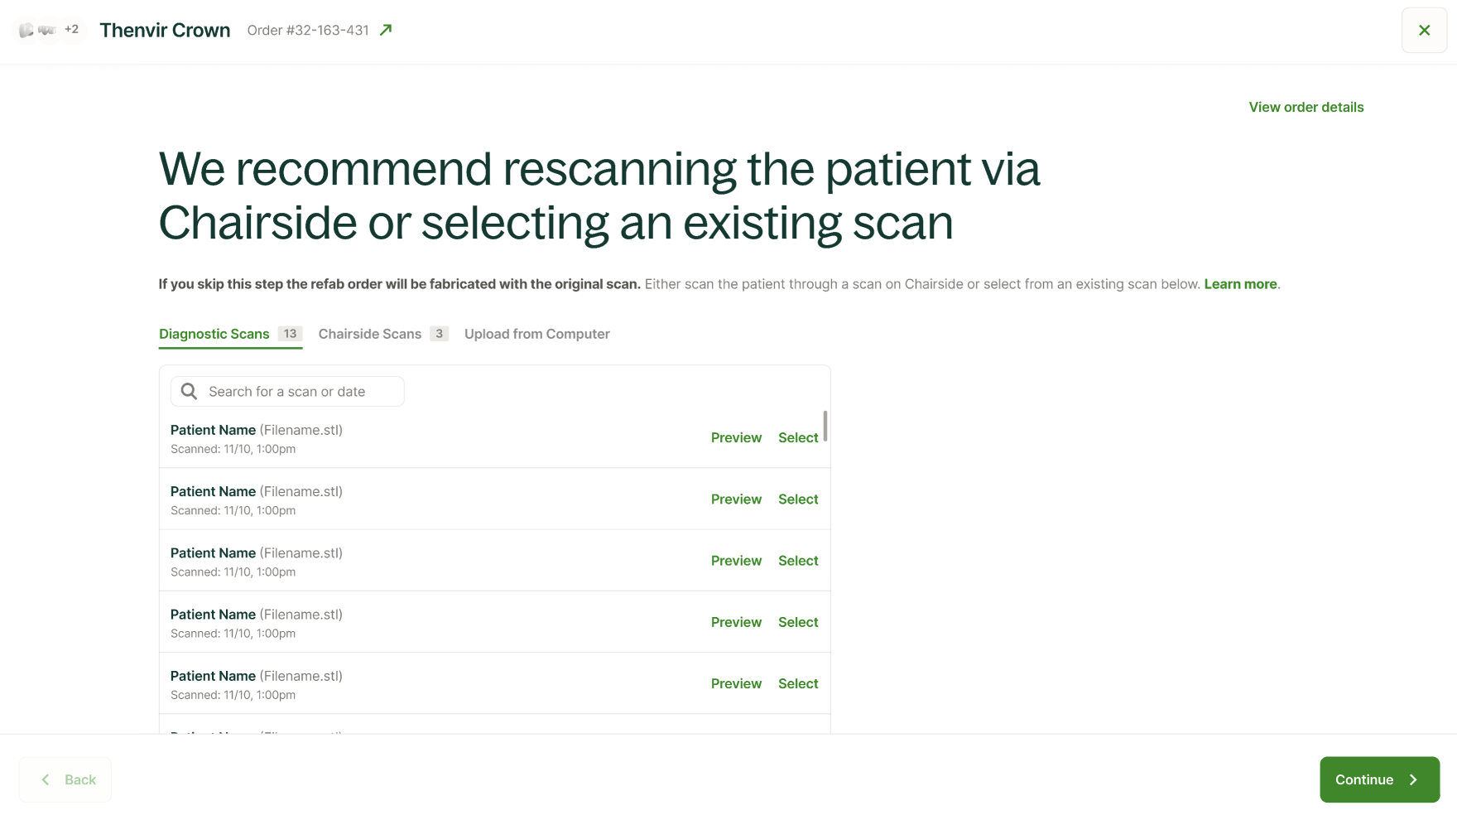Preview the fourth scan in list
1457x820 pixels.
coord(736,622)
